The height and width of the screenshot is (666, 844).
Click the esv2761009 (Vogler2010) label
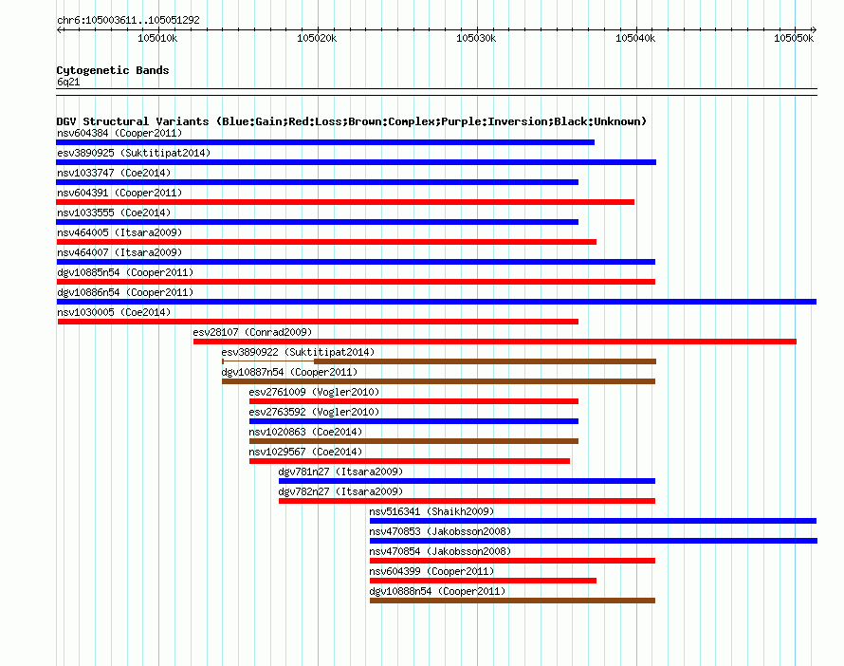click(x=314, y=392)
